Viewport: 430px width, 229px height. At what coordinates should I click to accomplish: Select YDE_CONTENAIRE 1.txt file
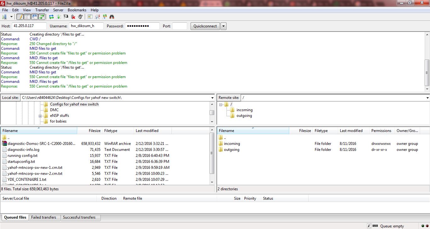(27, 180)
